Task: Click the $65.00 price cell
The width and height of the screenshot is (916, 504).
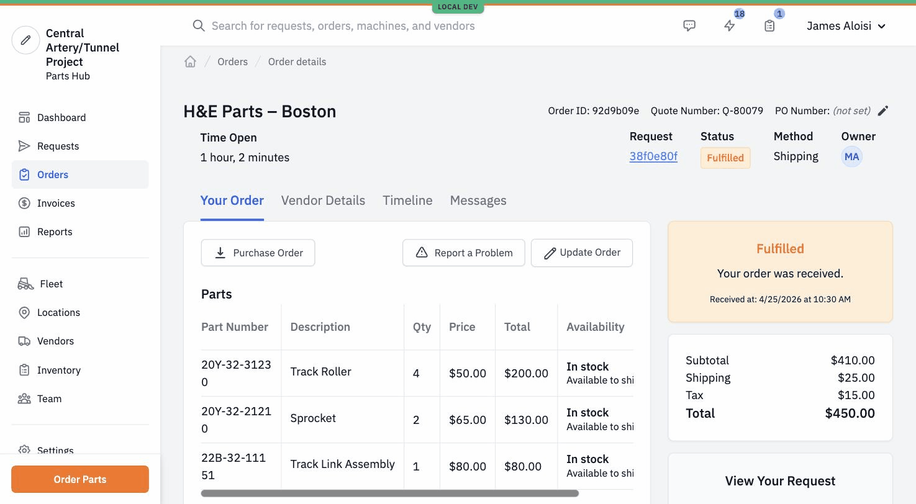Action: point(468,420)
